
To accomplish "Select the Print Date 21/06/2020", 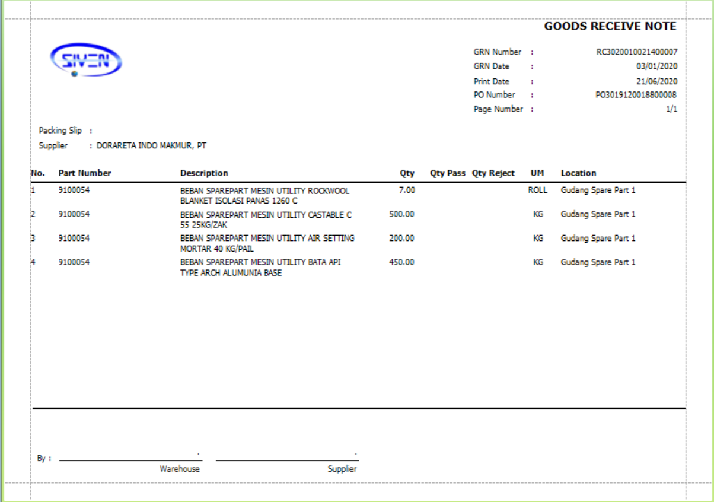I will [657, 81].
